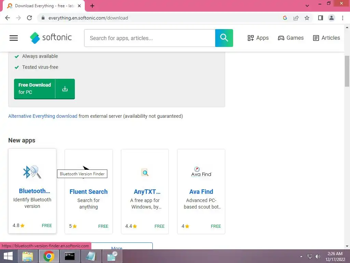Open Alternative Everything download link
This screenshot has height=263, width=350.
point(43,116)
